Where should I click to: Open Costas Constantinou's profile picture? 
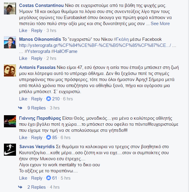click(x=10, y=8)
